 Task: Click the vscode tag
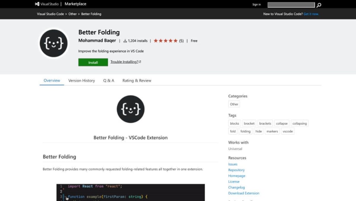pyautogui.click(x=288, y=132)
